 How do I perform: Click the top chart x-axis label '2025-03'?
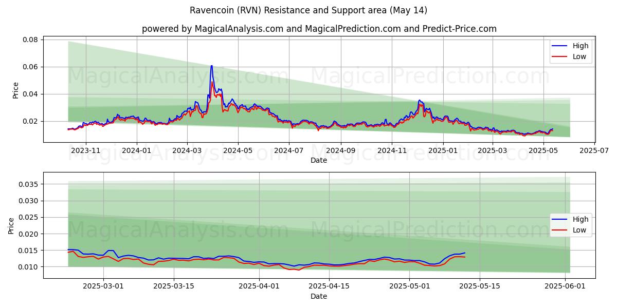click(x=492, y=150)
